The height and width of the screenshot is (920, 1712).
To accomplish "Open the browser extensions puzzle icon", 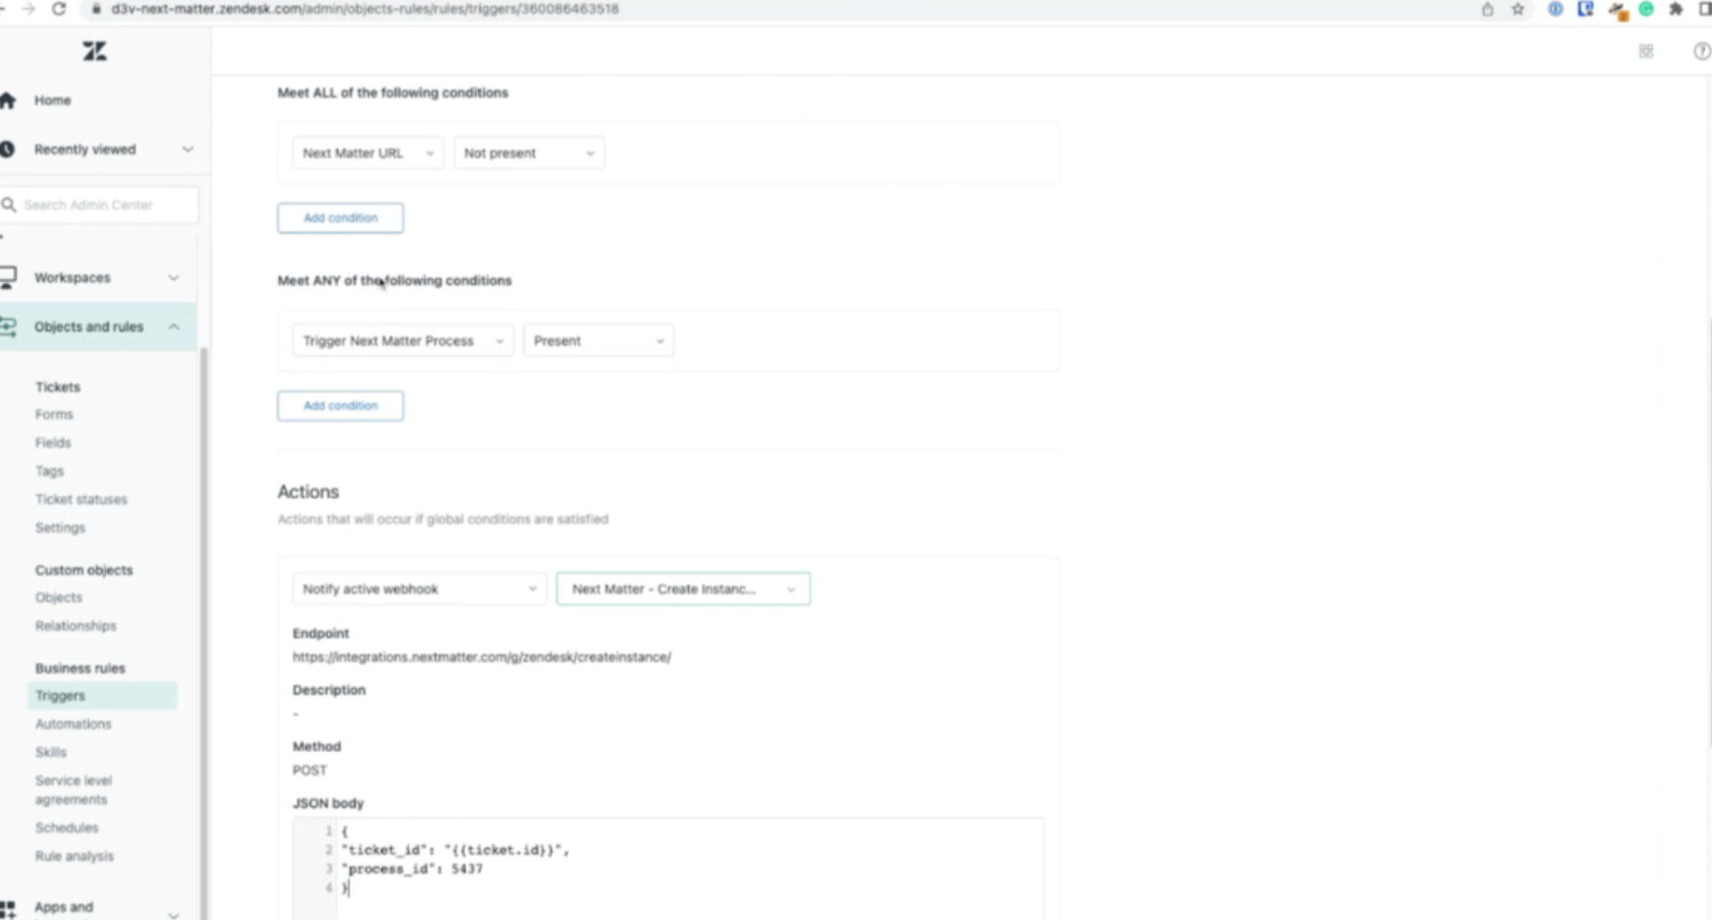I will click(1675, 10).
